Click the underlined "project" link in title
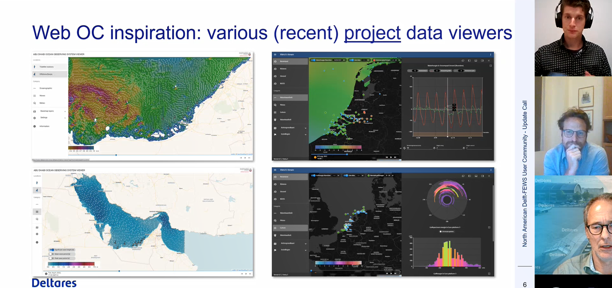 (x=372, y=33)
